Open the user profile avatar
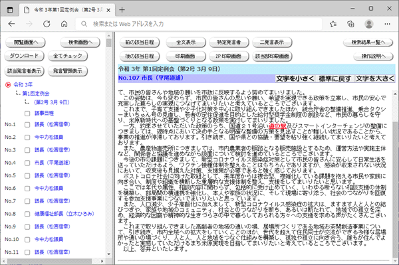 [x=368, y=24]
